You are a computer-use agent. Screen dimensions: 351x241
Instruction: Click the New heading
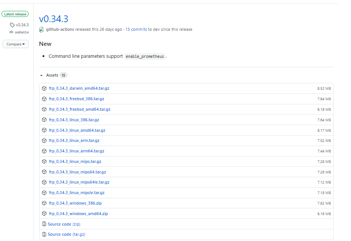[x=45, y=44]
